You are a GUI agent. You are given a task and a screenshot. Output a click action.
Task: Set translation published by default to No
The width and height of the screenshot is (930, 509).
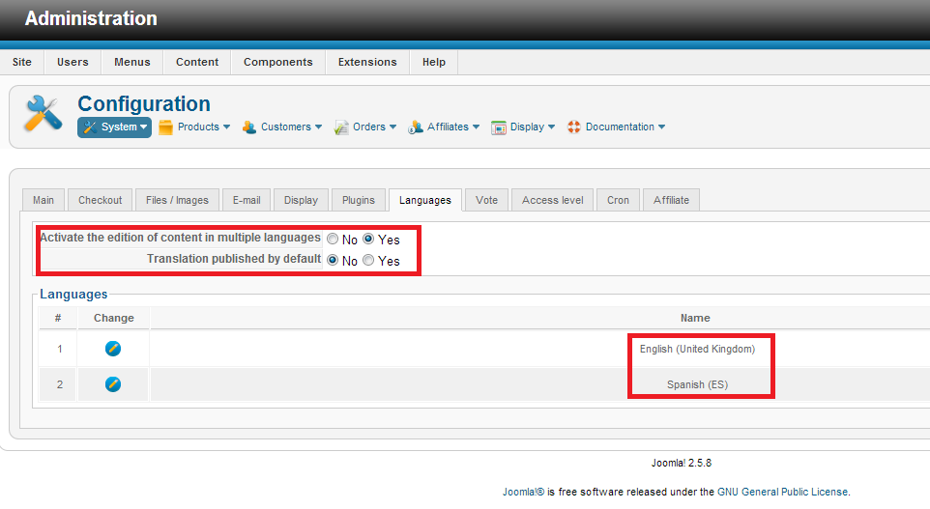pyautogui.click(x=333, y=260)
